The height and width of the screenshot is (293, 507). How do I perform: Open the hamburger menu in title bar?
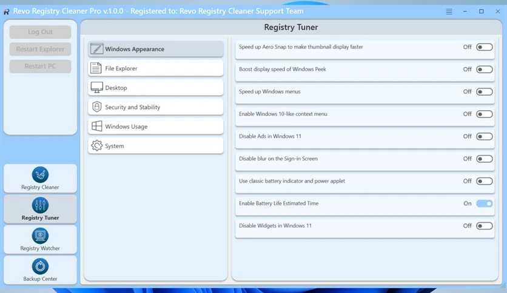tap(449, 12)
